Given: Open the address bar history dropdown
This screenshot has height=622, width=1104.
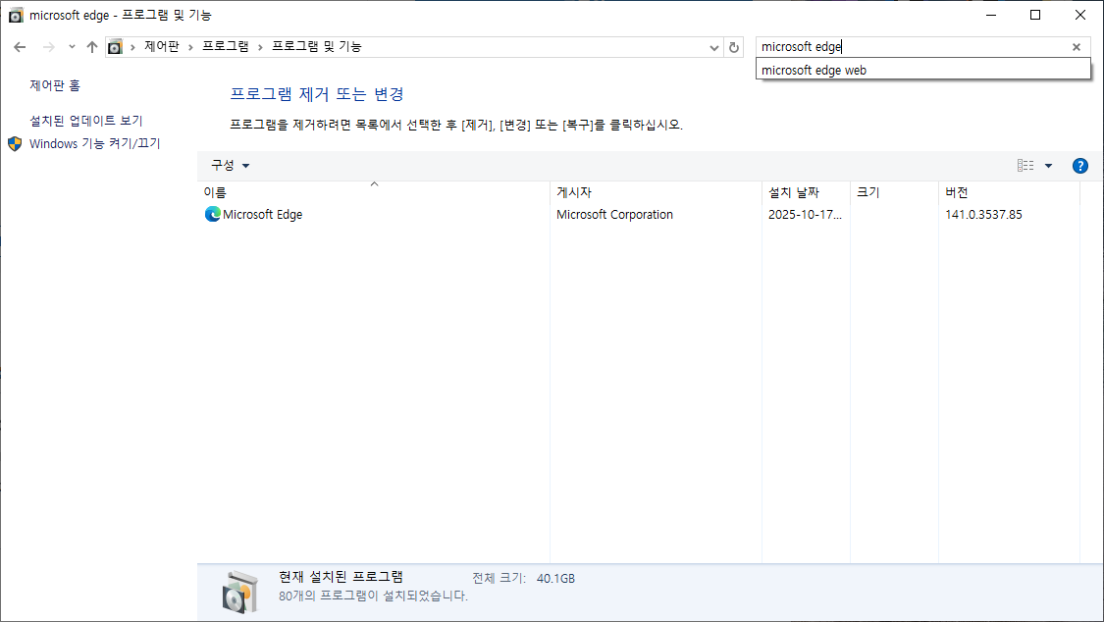Looking at the screenshot, I should click(x=714, y=46).
